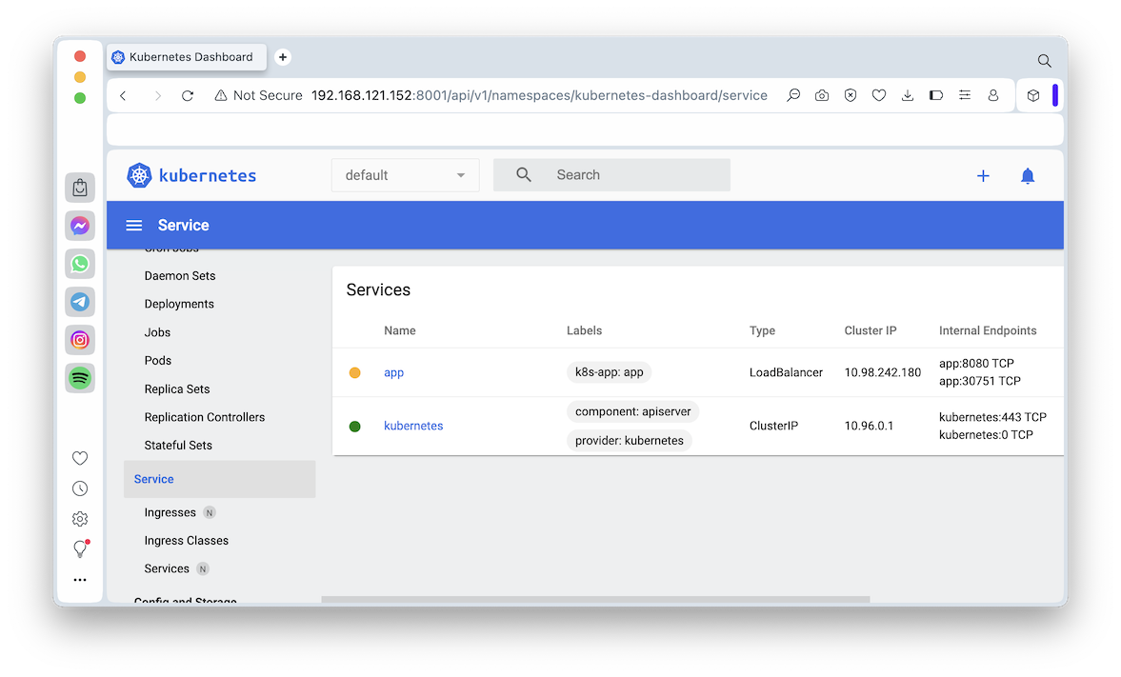
Task: Navigate to Replication Controllers
Action: tap(205, 417)
